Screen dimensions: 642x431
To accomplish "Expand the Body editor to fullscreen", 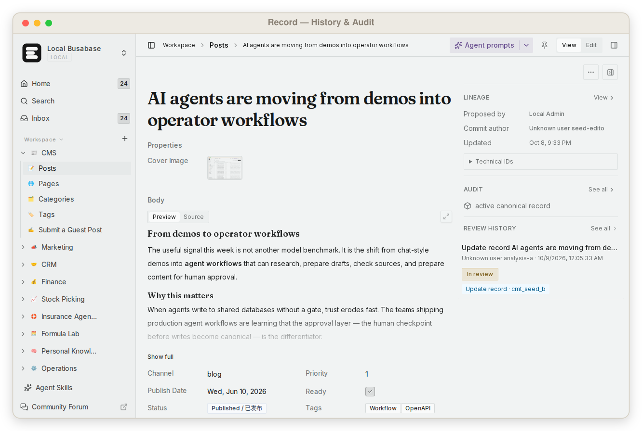I will 446,216.
